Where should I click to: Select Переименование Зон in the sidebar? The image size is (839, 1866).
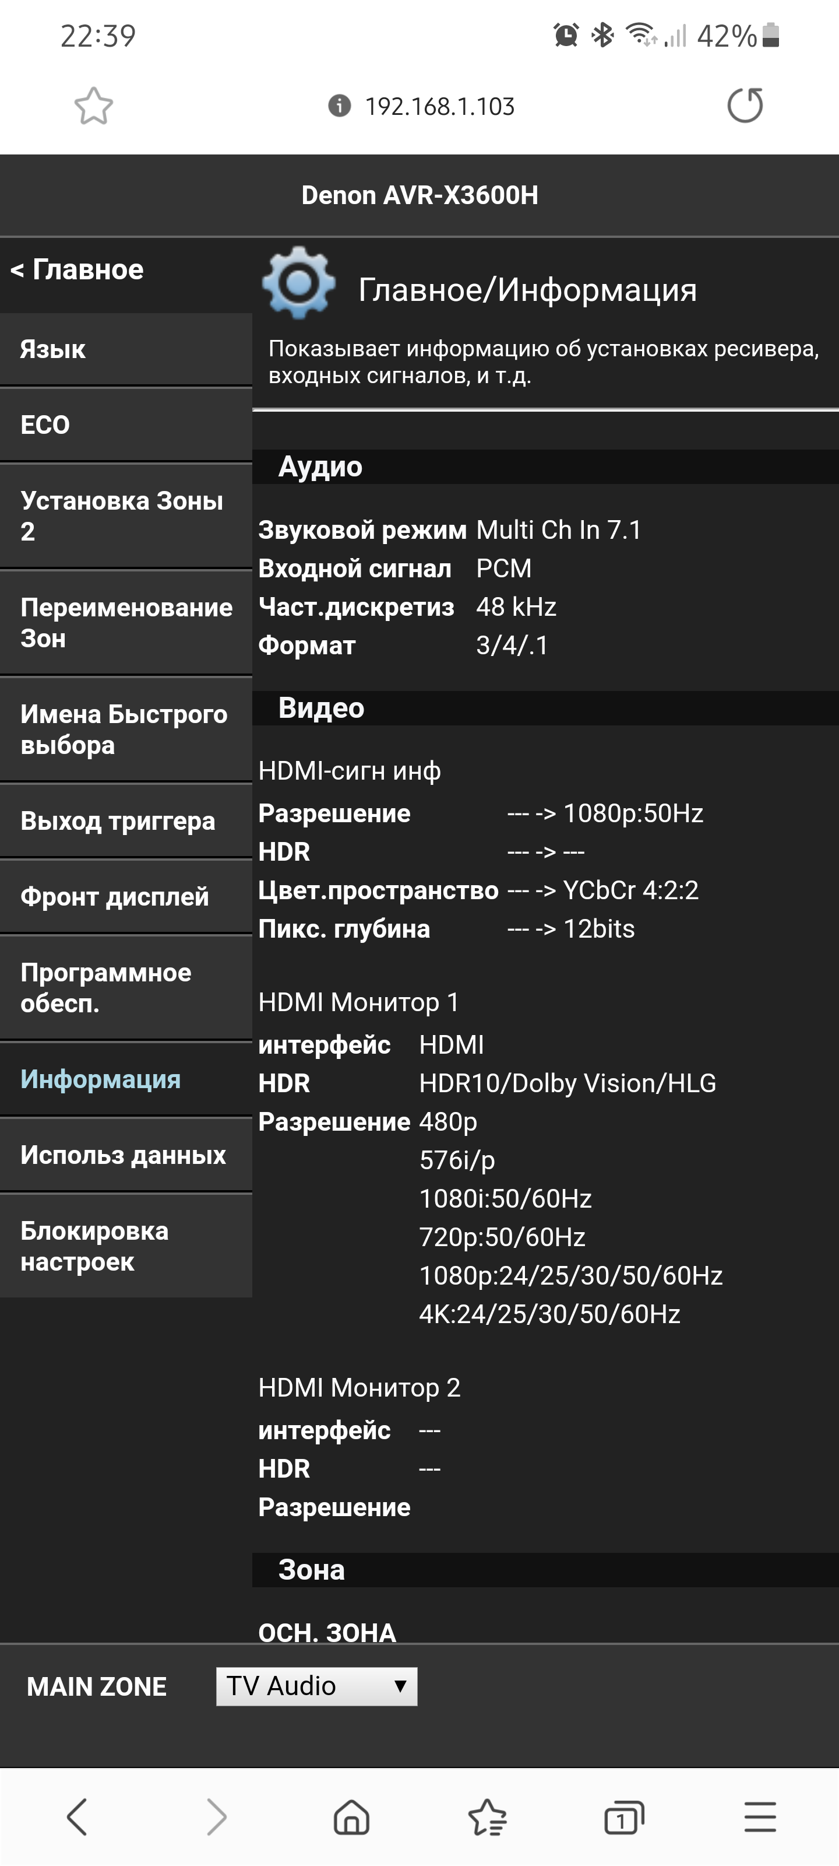(126, 623)
